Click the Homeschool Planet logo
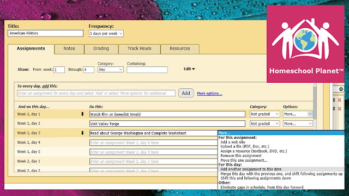349x196 pixels. point(305,44)
